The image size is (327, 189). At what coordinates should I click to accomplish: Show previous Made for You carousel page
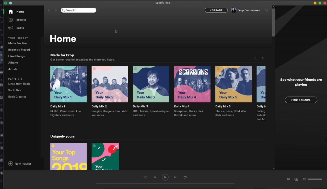[x=255, y=58]
